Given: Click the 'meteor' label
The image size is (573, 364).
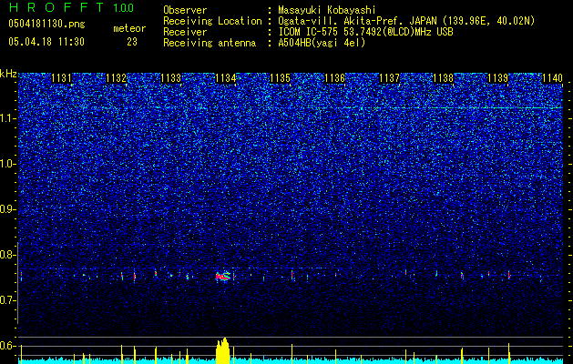Looking at the screenshot, I should click(x=129, y=28).
